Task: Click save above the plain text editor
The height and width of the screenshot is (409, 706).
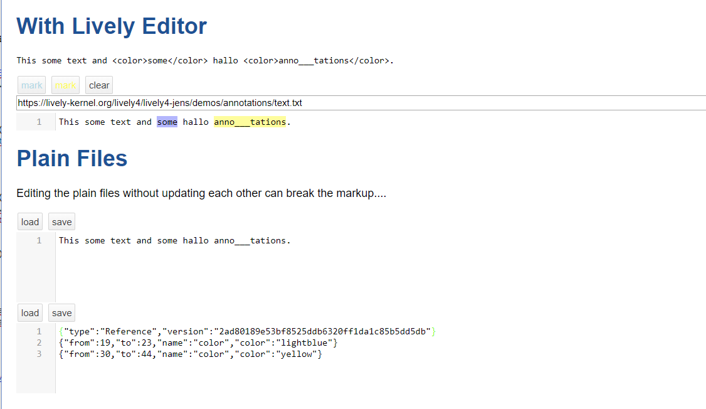Action: point(61,222)
